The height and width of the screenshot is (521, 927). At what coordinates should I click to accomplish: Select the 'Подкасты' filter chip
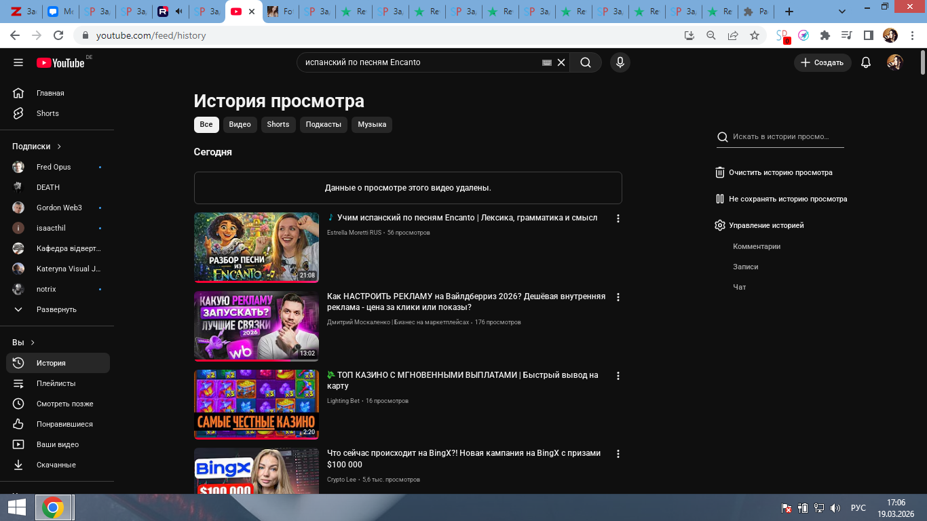(x=324, y=124)
